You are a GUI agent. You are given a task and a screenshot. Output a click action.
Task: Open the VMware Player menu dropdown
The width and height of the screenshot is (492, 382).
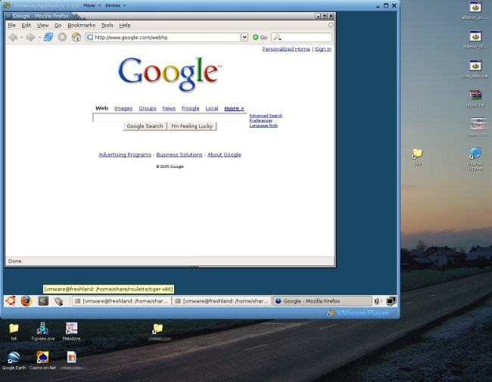pyautogui.click(x=92, y=5)
